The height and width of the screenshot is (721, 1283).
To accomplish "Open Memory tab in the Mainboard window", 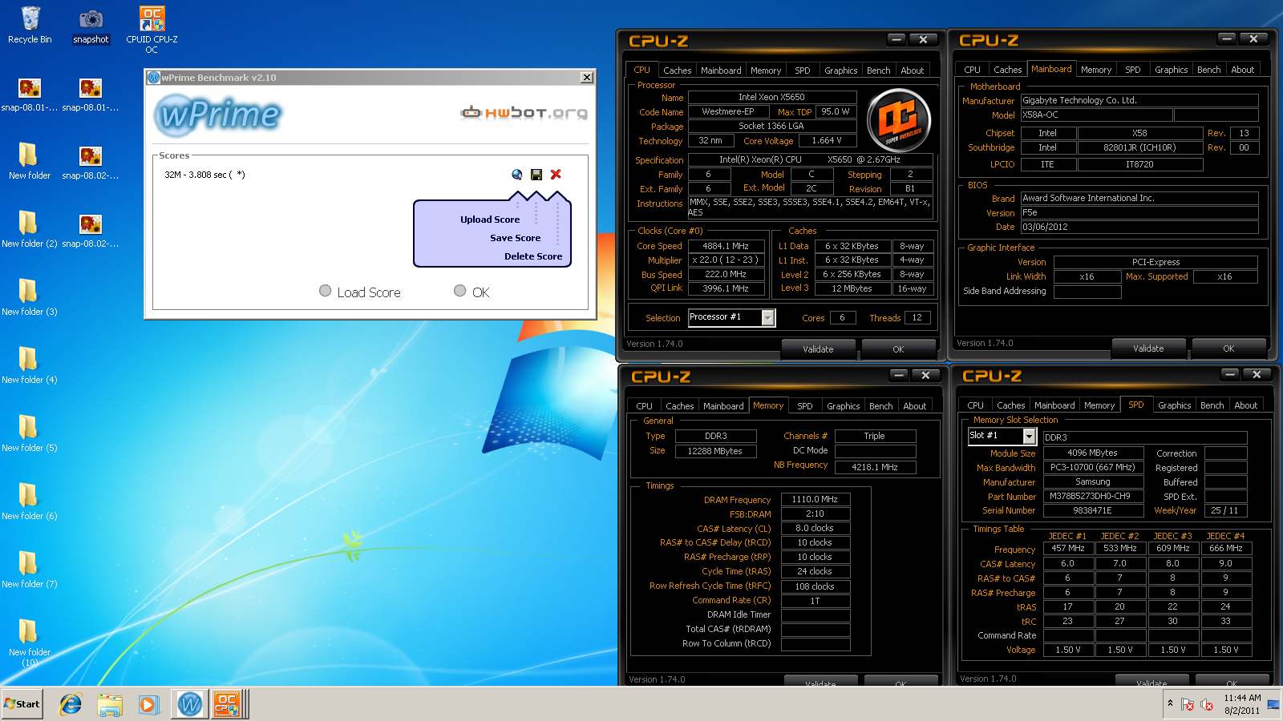I will (1095, 70).
